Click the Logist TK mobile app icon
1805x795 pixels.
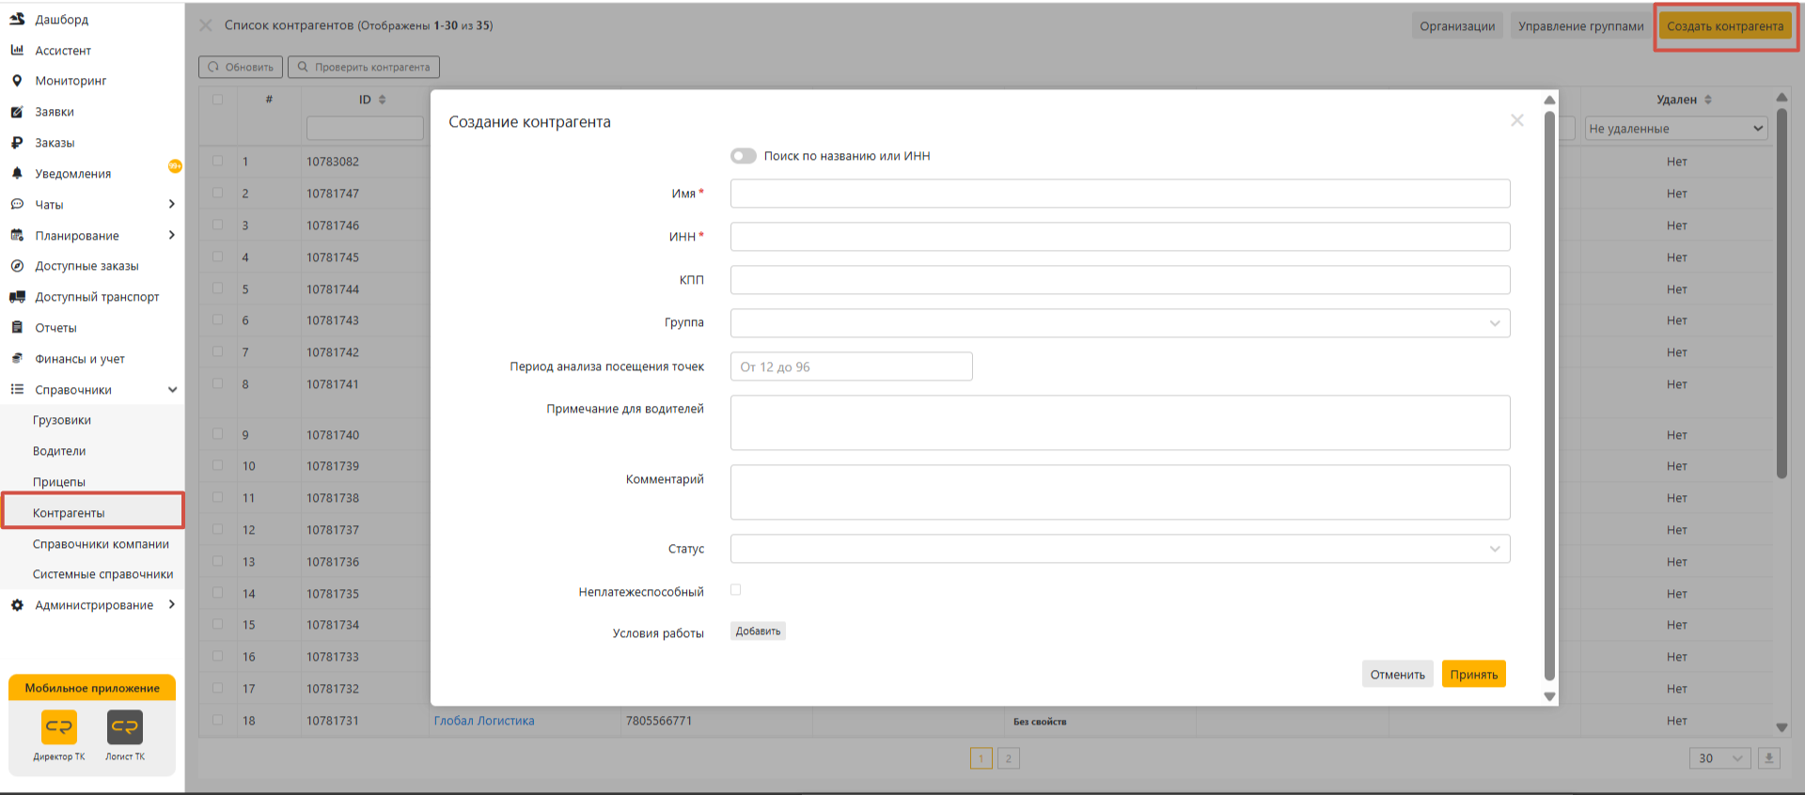125,727
